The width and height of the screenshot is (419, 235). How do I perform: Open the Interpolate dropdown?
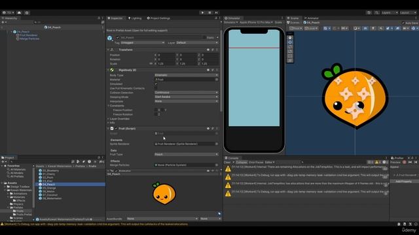click(x=186, y=101)
